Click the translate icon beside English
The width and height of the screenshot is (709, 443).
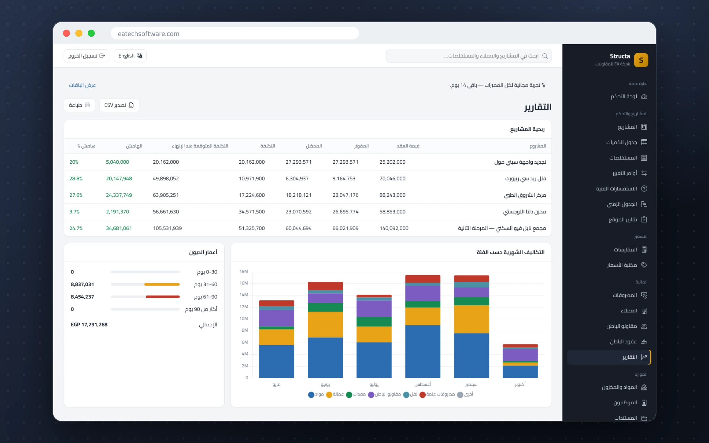139,56
